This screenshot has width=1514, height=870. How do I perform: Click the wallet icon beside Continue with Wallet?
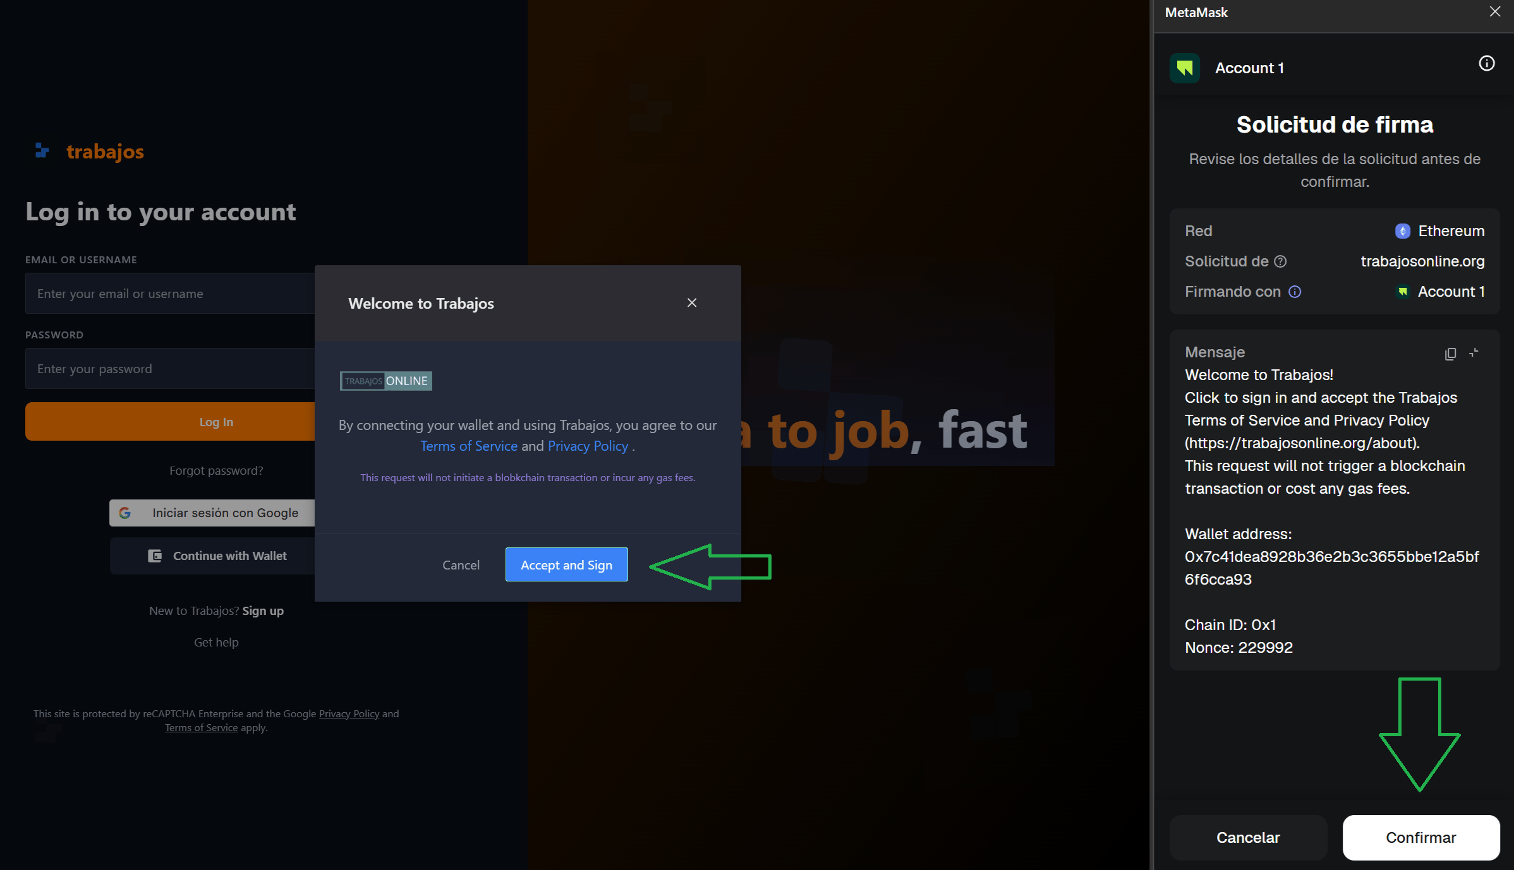pos(155,556)
